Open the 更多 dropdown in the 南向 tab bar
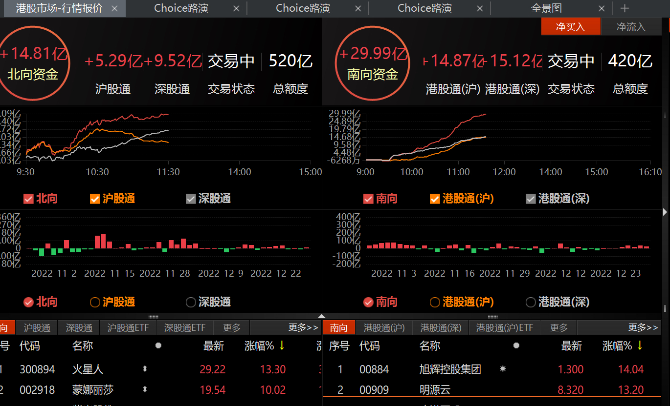The height and width of the screenshot is (406, 670). [x=558, y=327]
